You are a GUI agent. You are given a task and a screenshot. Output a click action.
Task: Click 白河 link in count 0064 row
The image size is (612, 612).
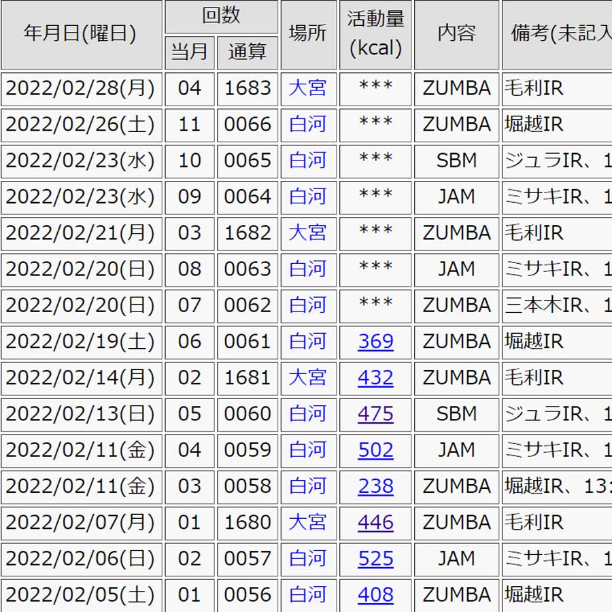click(x=307, y=197)
